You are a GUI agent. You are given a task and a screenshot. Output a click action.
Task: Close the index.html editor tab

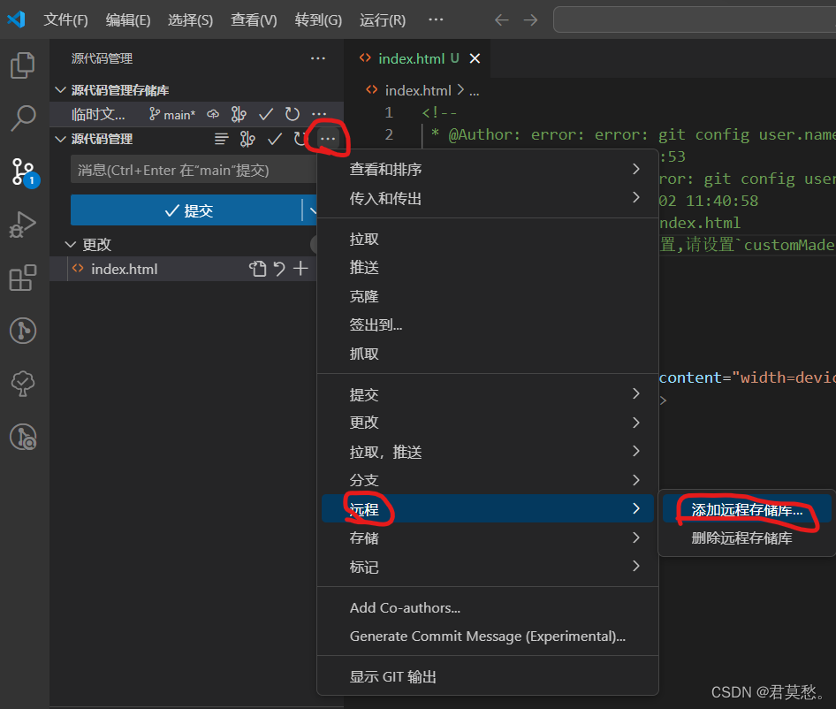(x=475, y=58)
